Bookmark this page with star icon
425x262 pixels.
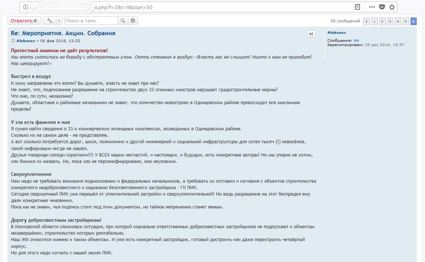point(392,7)
